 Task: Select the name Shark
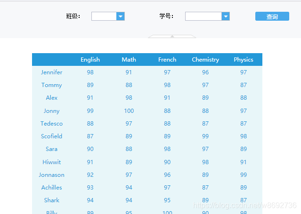point(51,200)
